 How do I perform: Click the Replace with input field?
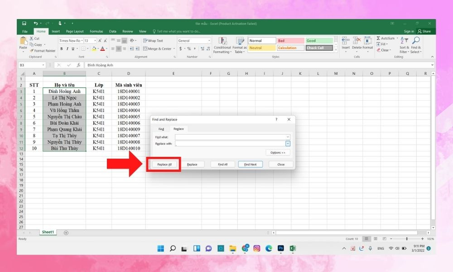230,144
